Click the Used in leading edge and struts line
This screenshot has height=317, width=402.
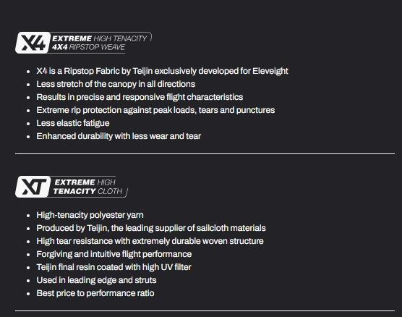click(x=96, y=280)
